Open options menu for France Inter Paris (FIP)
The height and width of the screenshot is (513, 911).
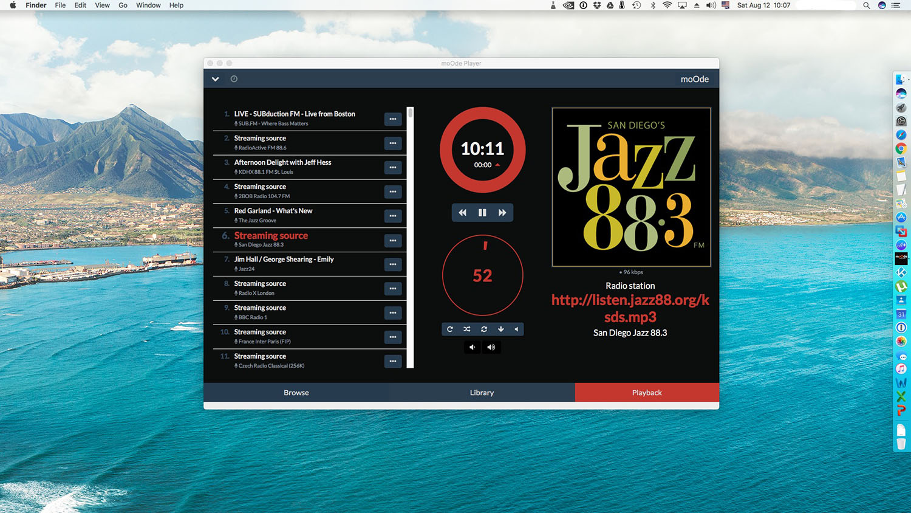click(393, 337)
